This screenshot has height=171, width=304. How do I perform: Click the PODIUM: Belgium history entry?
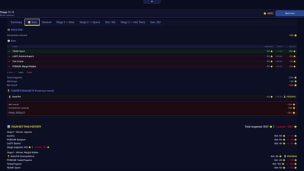point(16,140)
